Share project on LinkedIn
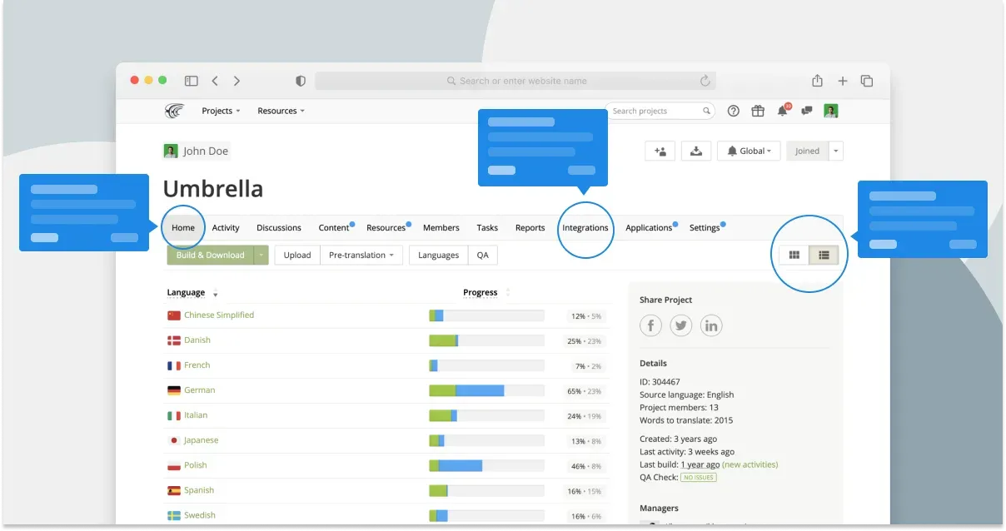Image resolution: width=1006 pixels, height=531 pixels. pos(711,325)
